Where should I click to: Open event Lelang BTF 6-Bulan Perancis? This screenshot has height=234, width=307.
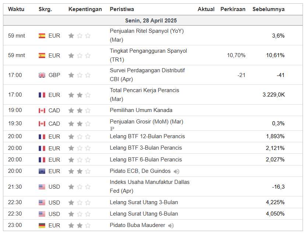(146, 160)
